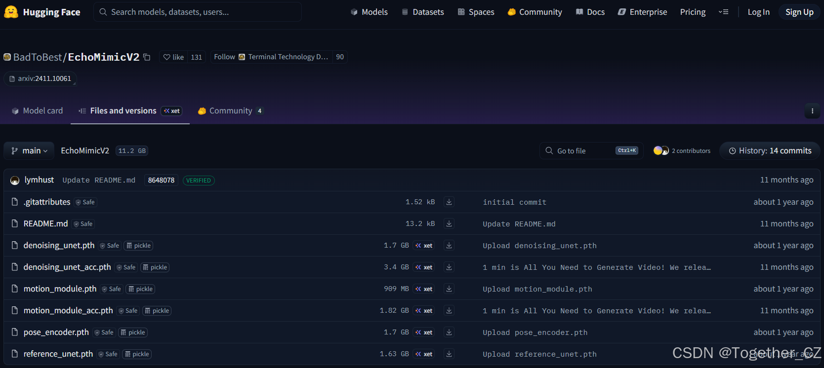
Task: Open Models in top navigation
Action: point(369,12)
